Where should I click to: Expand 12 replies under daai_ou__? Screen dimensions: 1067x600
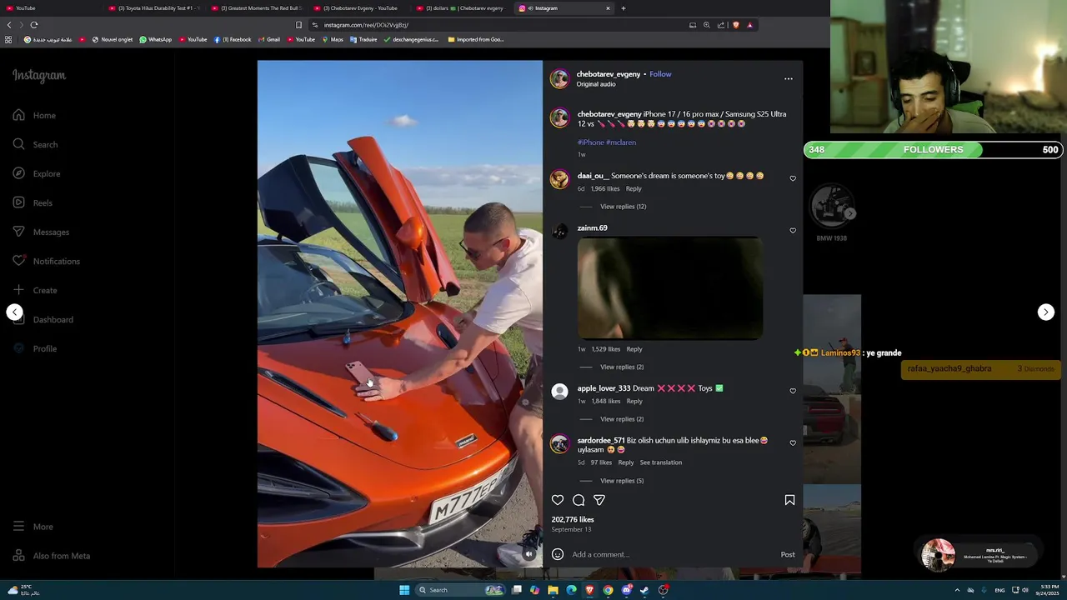point(623,207)
